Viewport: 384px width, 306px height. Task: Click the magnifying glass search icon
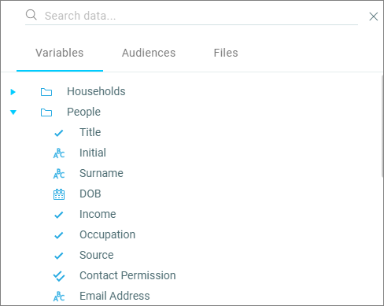(31, 15)
